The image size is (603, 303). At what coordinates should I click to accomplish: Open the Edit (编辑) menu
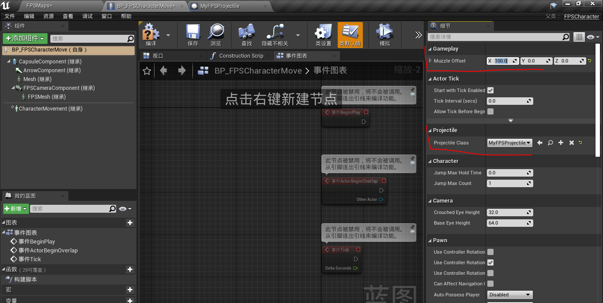point(29,16)
